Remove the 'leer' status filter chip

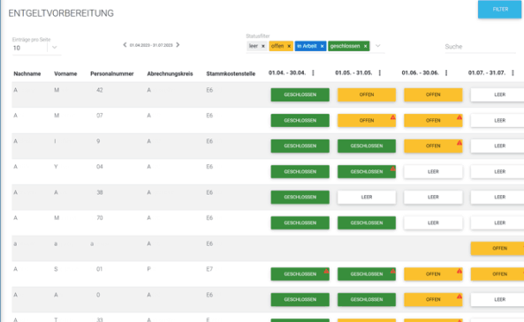tap(263, 46)
